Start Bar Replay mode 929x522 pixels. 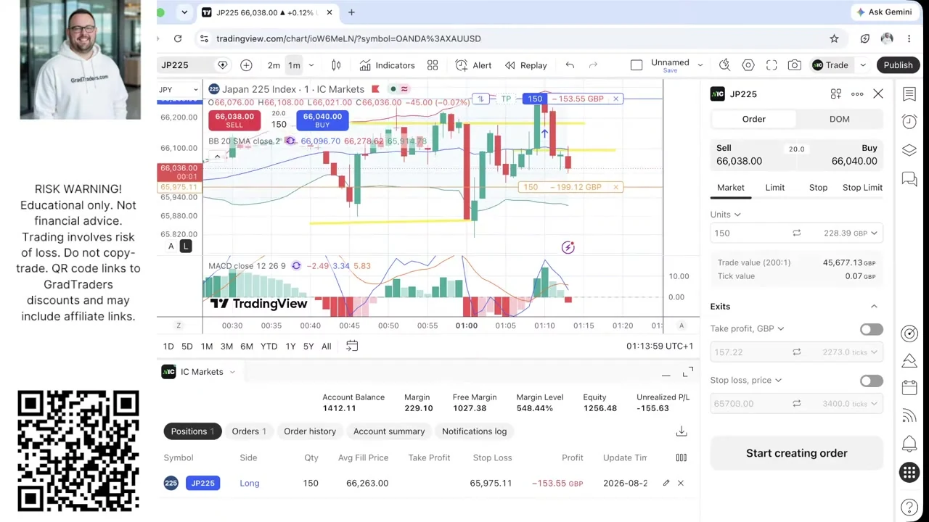tap(525, 65)
